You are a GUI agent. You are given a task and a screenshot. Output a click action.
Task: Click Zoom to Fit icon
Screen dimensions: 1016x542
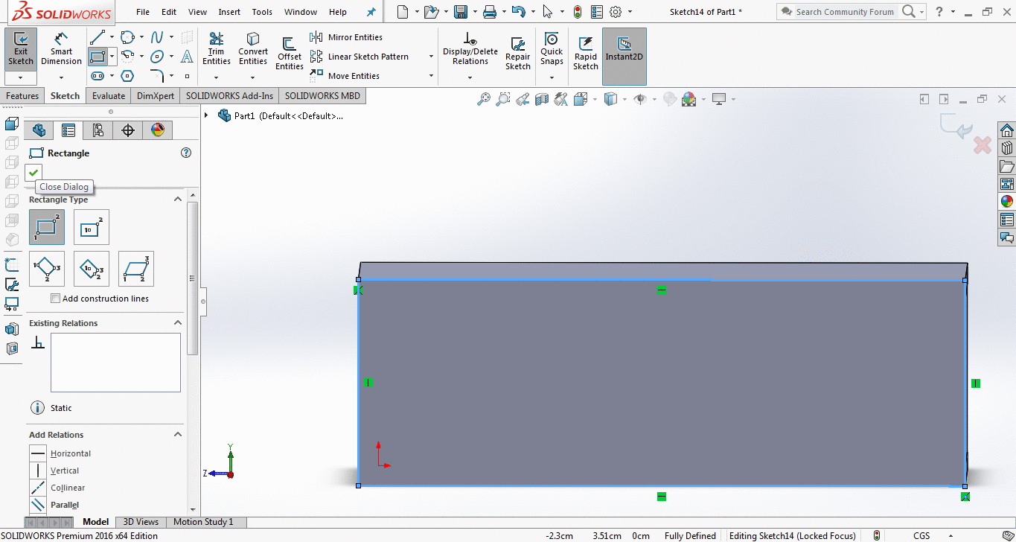484,98
